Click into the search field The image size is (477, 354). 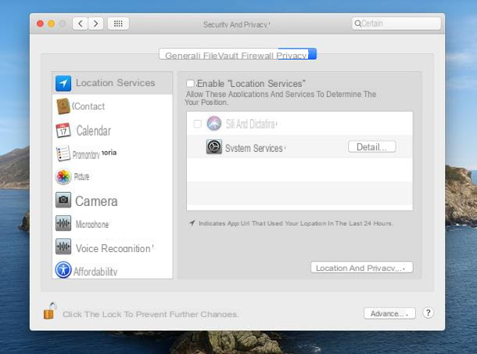(396, 23)
